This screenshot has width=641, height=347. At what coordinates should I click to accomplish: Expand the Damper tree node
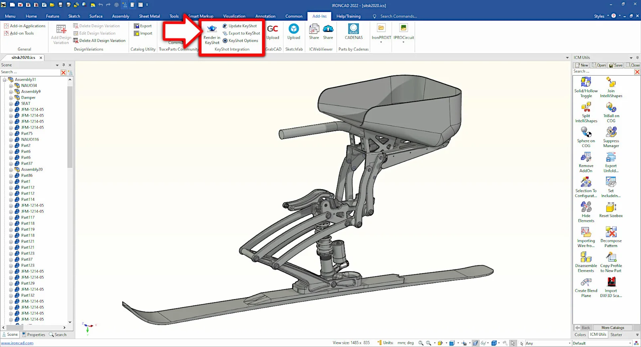click(x=11, y=98)
